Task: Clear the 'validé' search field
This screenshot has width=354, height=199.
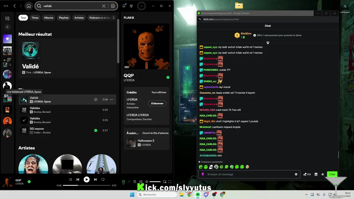Action: [x=104, y=6]
